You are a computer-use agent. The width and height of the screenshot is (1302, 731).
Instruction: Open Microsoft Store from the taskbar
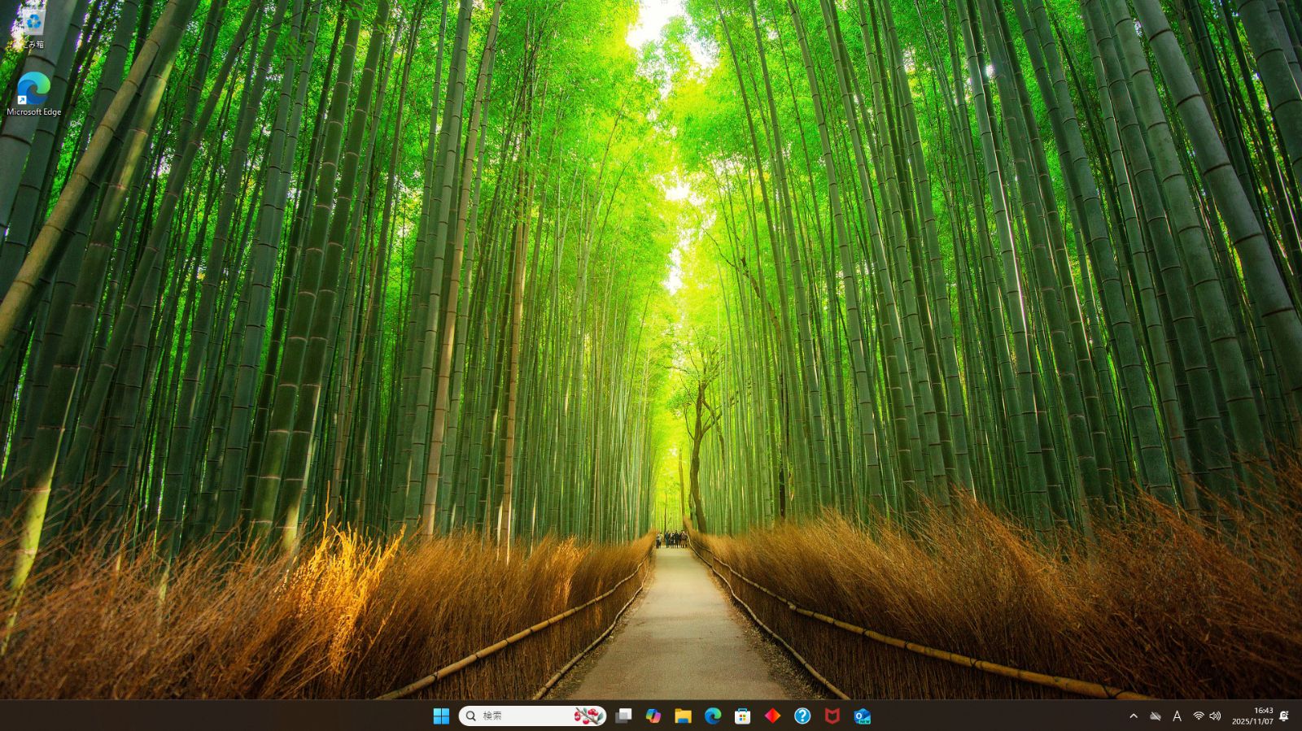742,716
